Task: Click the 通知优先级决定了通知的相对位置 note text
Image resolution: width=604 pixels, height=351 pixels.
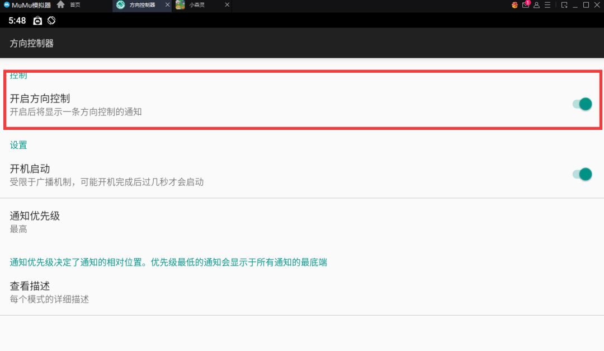Action: click(168, 263)
